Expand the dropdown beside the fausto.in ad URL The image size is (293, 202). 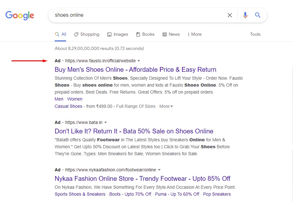[x=139, y=61]
